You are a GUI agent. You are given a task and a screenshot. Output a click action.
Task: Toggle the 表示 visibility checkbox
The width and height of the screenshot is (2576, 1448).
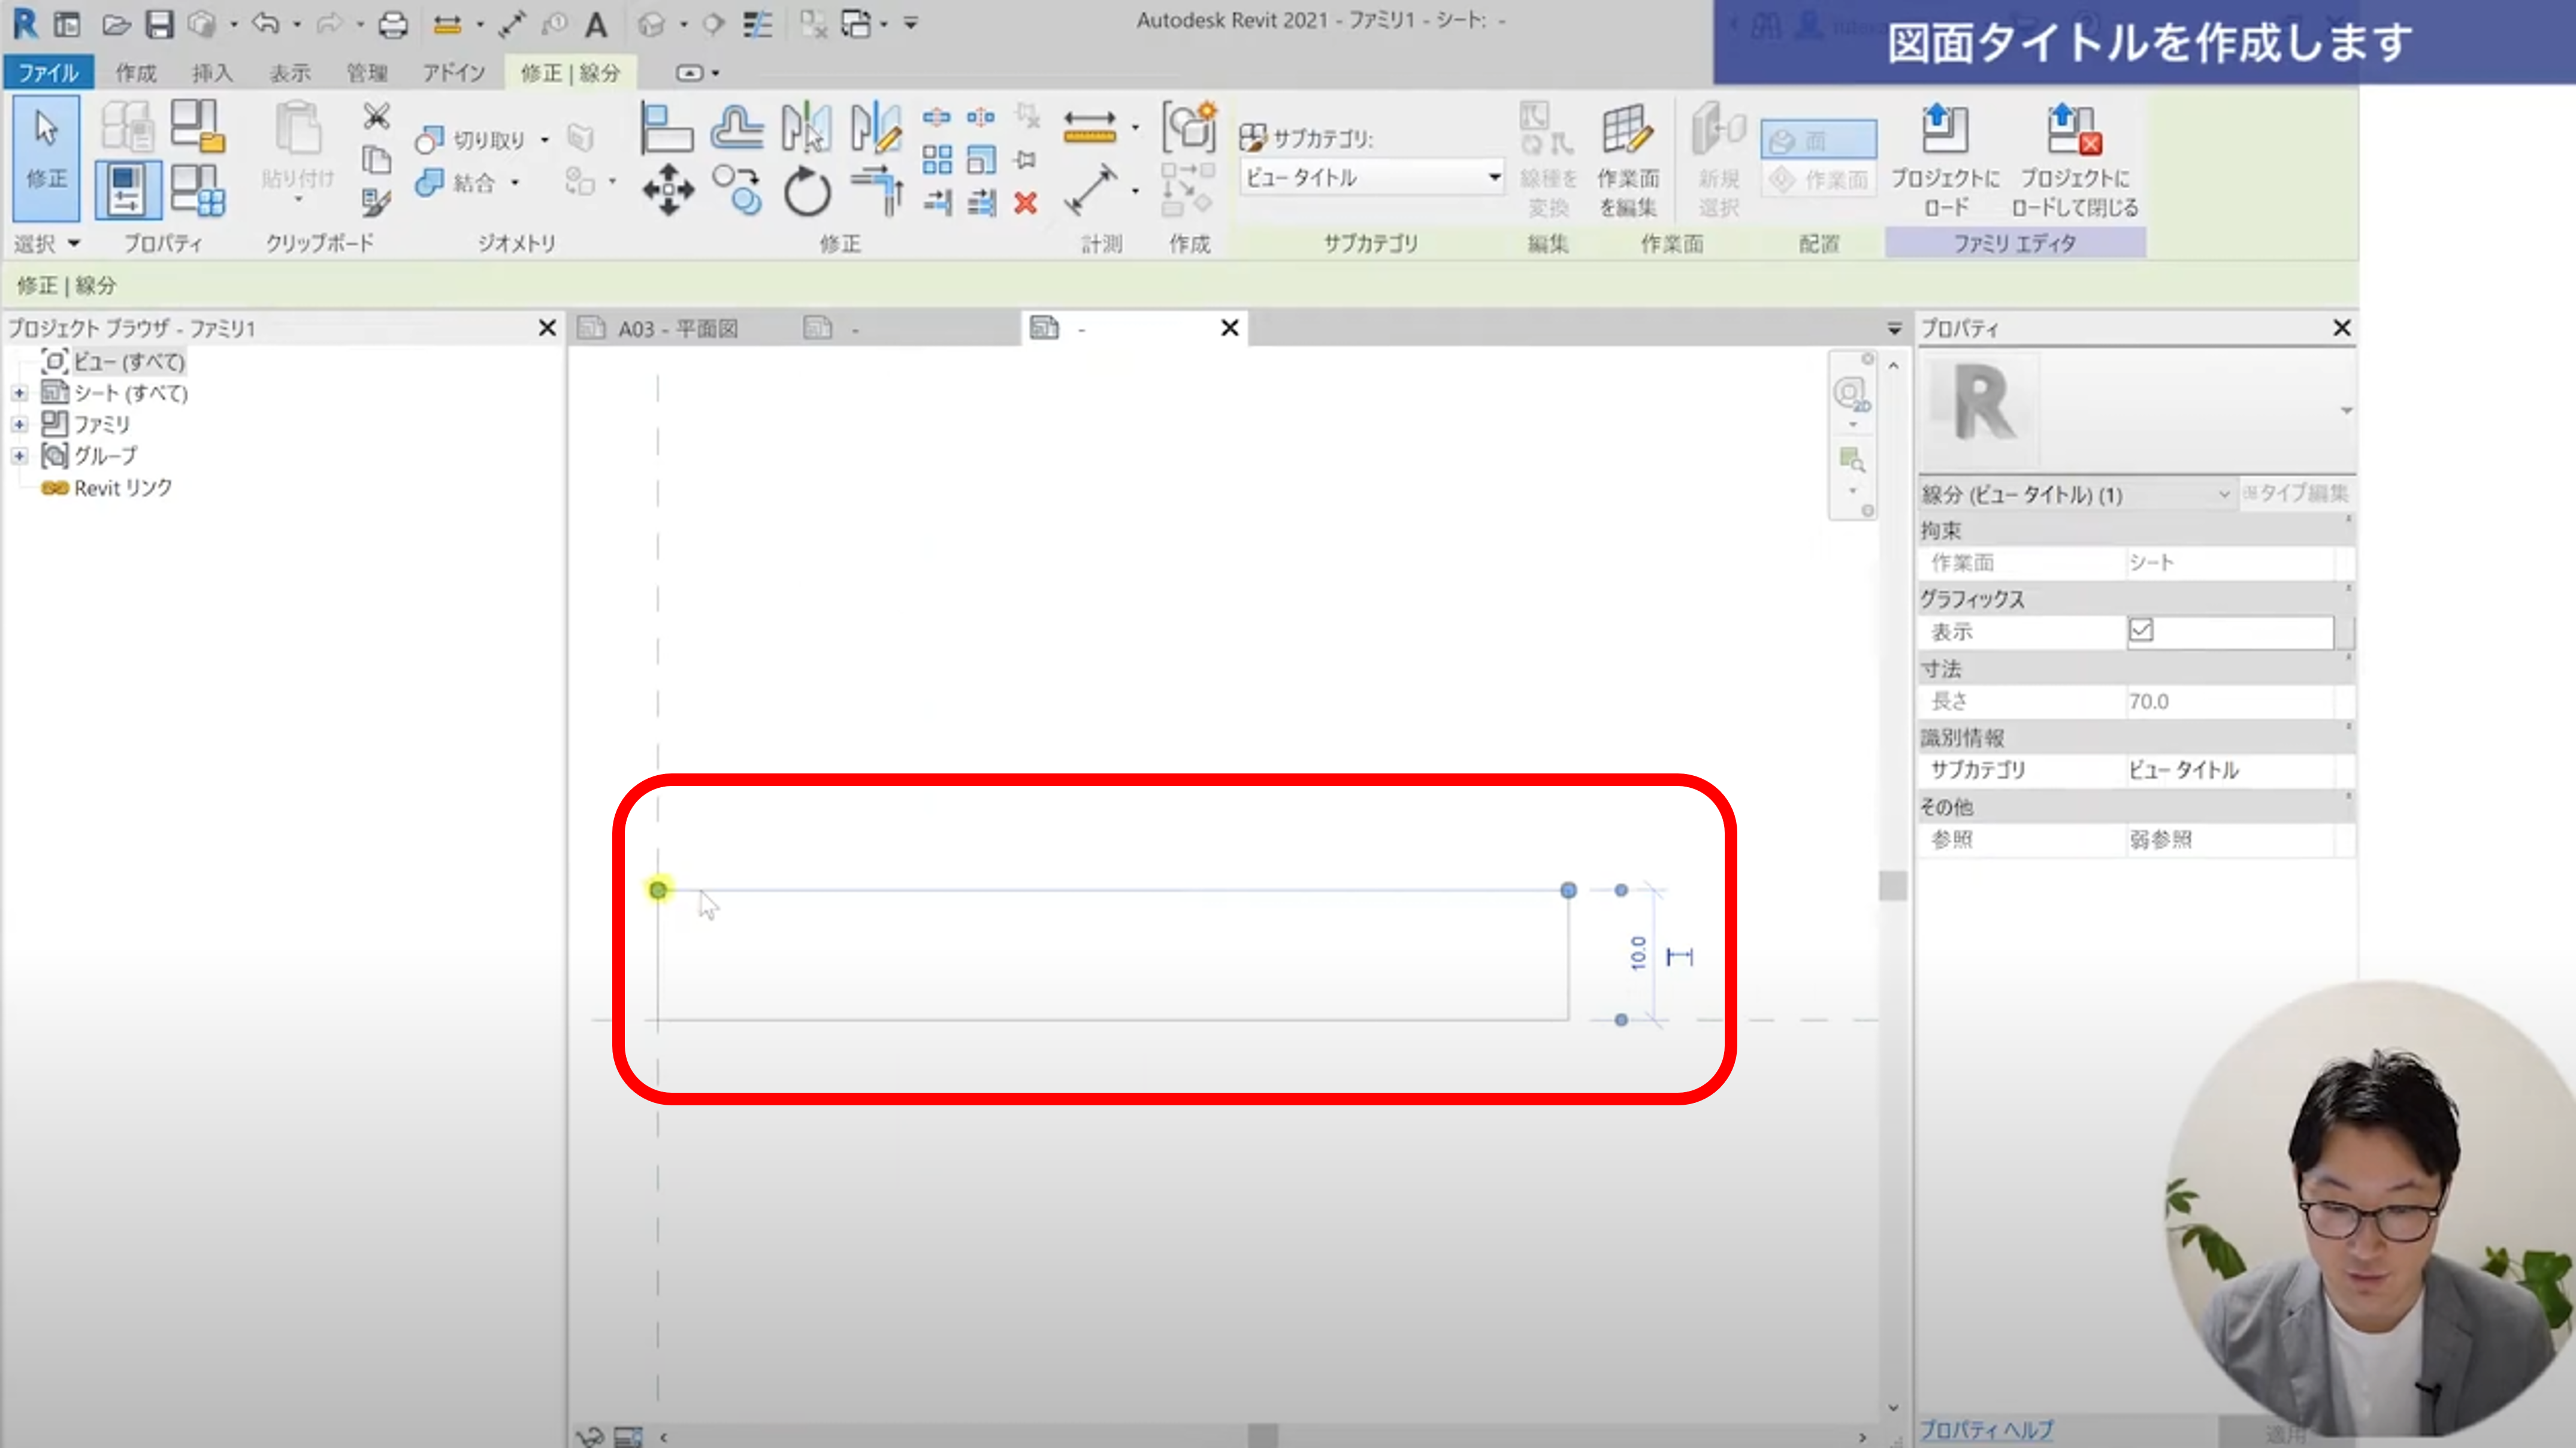point(2140,631)
